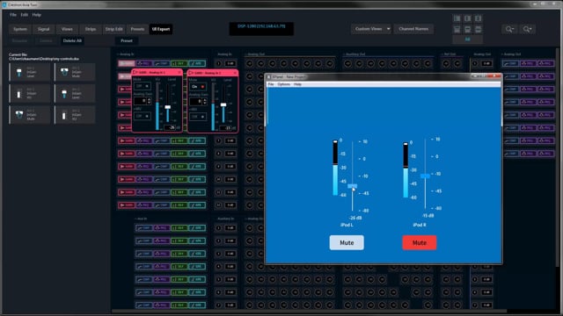The image size is (563, 316).
Task: Open the Edit menu
Action: click(24, 15)
